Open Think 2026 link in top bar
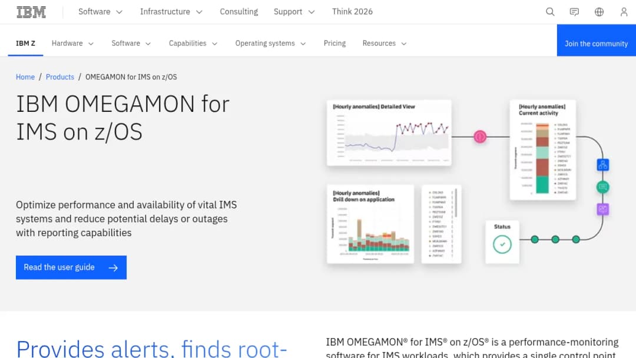Viewport: 636px width, 358px height. pos(352,12)
